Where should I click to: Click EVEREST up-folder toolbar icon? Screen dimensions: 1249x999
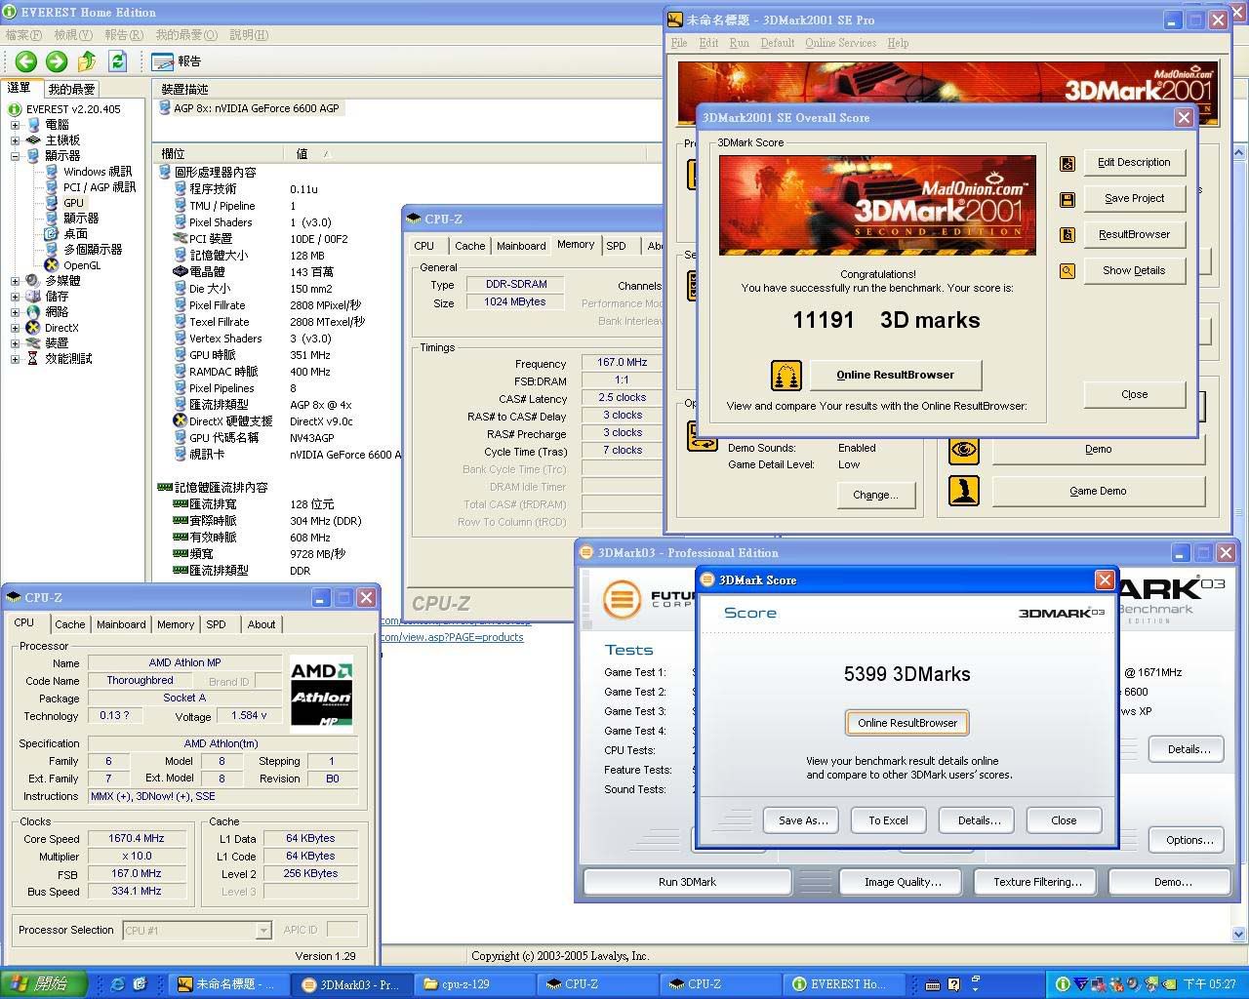coord(87,61)
